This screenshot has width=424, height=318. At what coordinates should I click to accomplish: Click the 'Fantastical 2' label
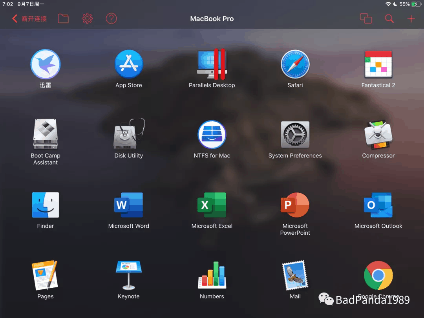click(378, 86)
